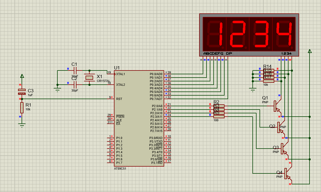Image resolution: width=321 pixels, height=192 pixels.
Task: Select the ground symbol near capacitor C2
Action: point(57,90)
